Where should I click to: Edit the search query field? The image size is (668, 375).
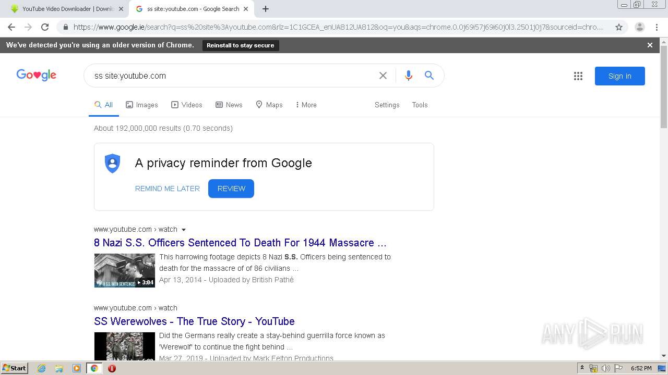[232, 76]
